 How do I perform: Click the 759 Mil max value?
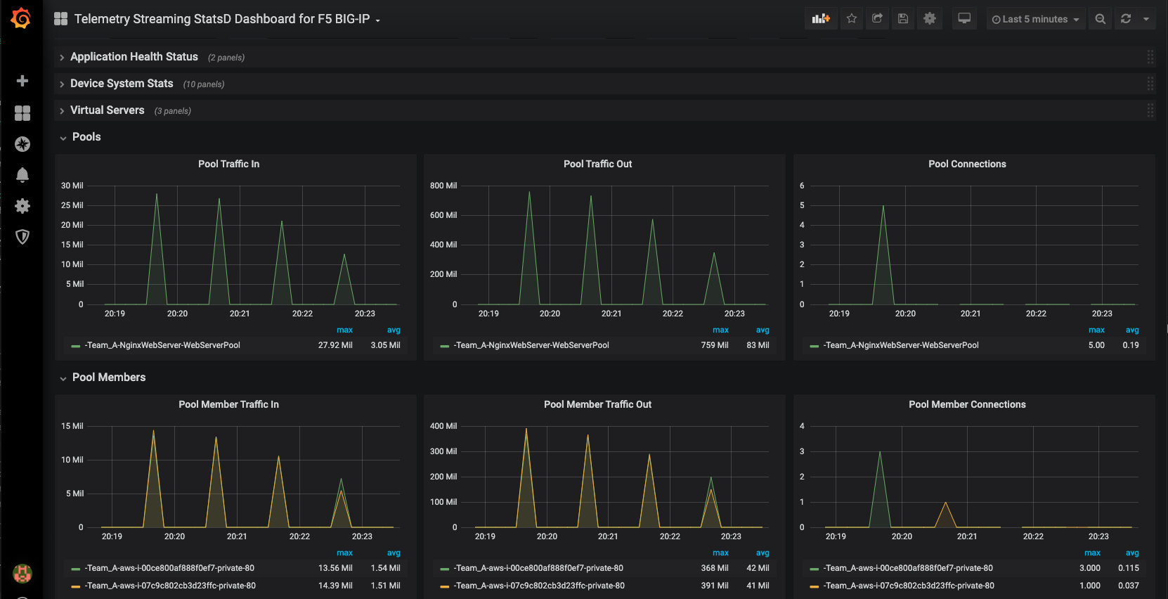coord(715,345)
